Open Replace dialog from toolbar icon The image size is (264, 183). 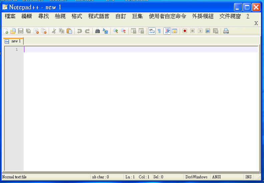(x=105, y=31)
